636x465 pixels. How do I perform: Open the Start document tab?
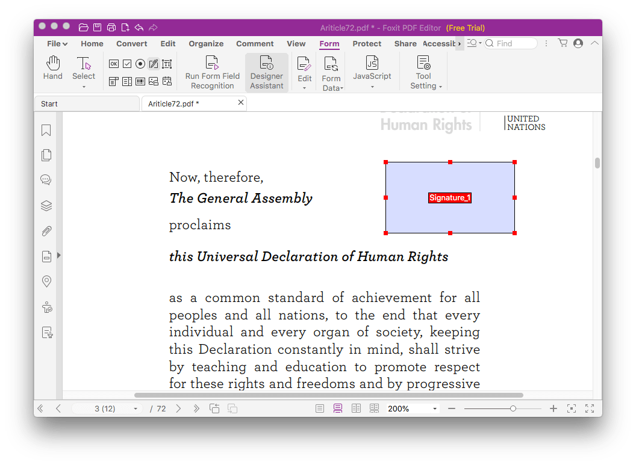tap(86, 104)
